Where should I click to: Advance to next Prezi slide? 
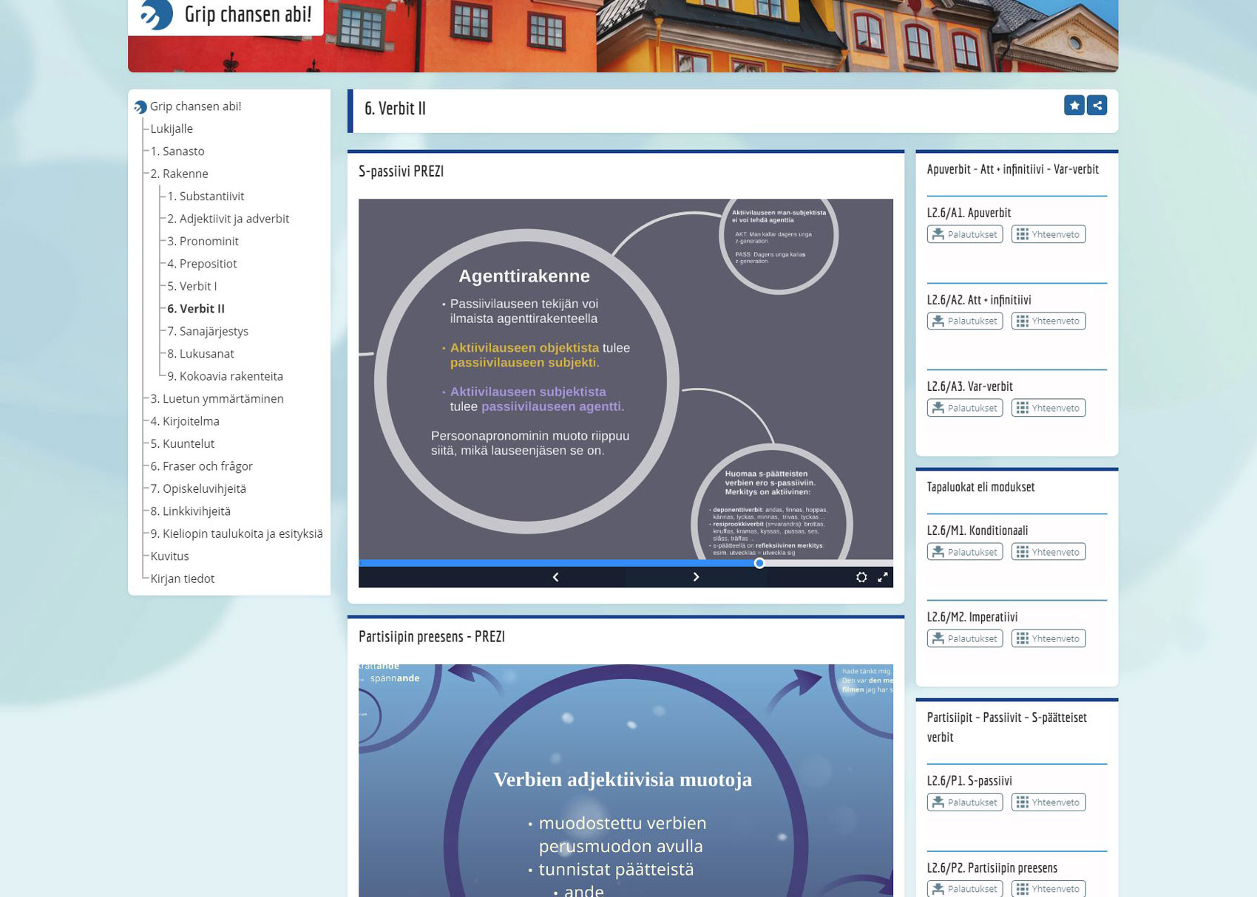point(695,577)
